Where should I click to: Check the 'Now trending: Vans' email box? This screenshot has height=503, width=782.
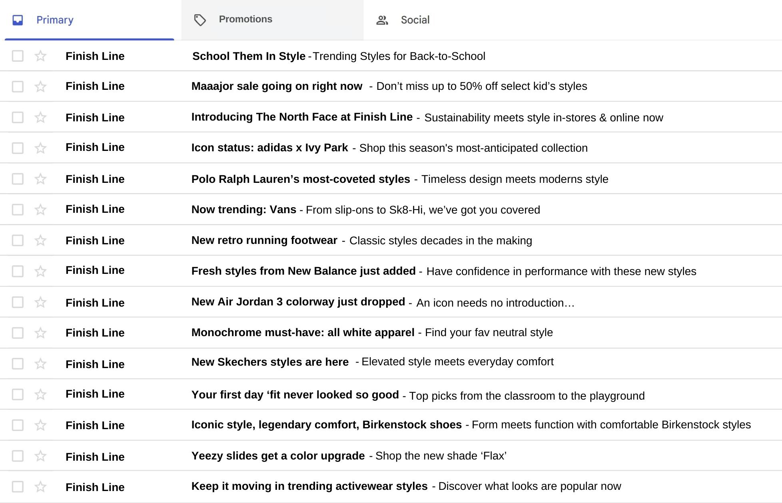pos(18,210)
